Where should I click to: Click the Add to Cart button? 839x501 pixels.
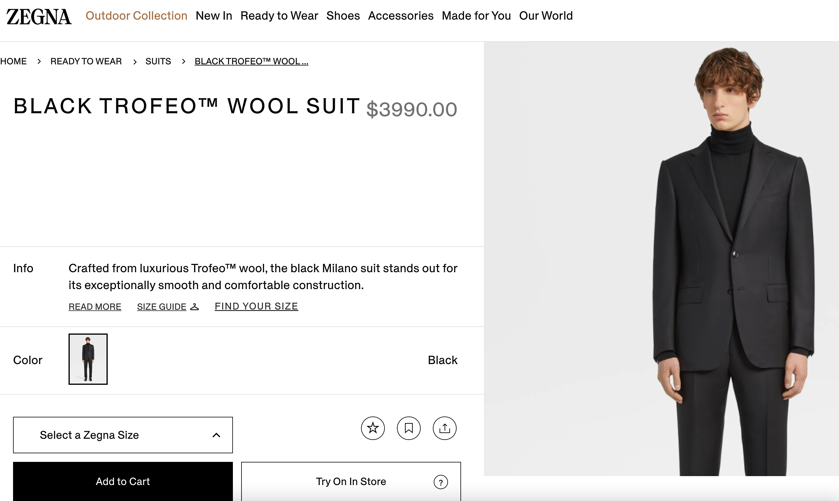(x=123, y=481)
